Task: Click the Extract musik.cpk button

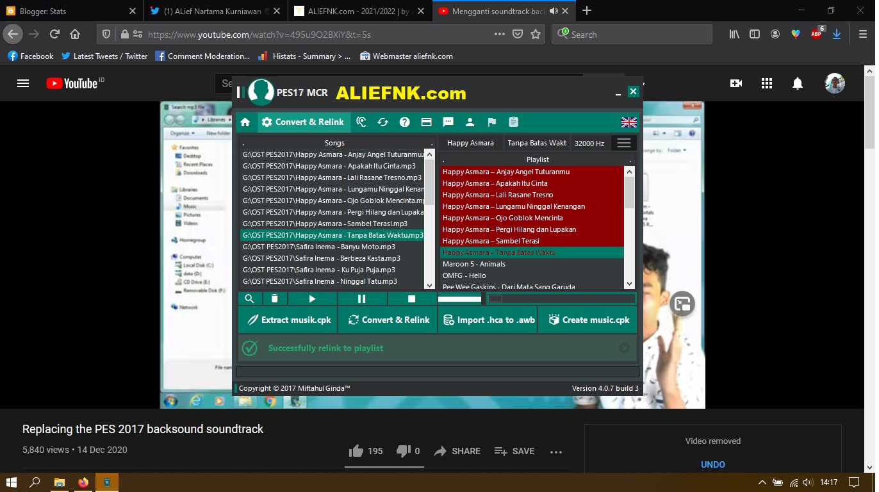Action: [288, 320]
